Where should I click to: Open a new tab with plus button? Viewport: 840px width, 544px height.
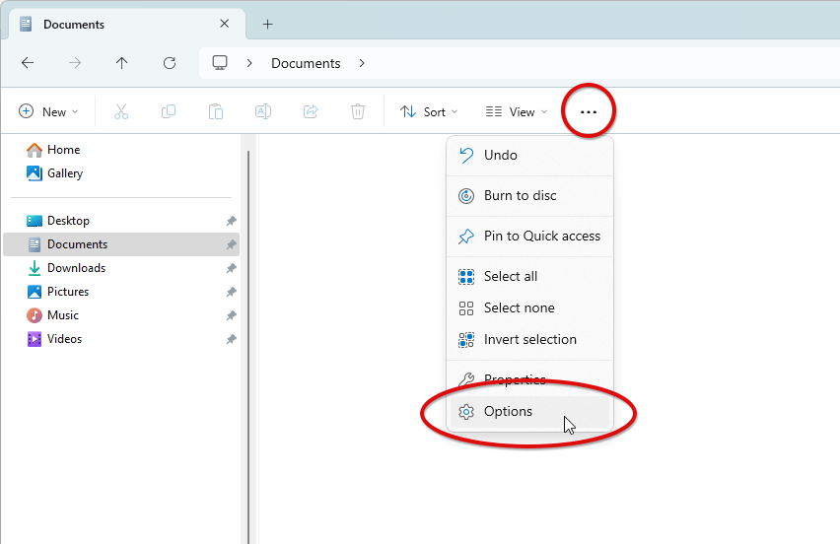[267, 24]
